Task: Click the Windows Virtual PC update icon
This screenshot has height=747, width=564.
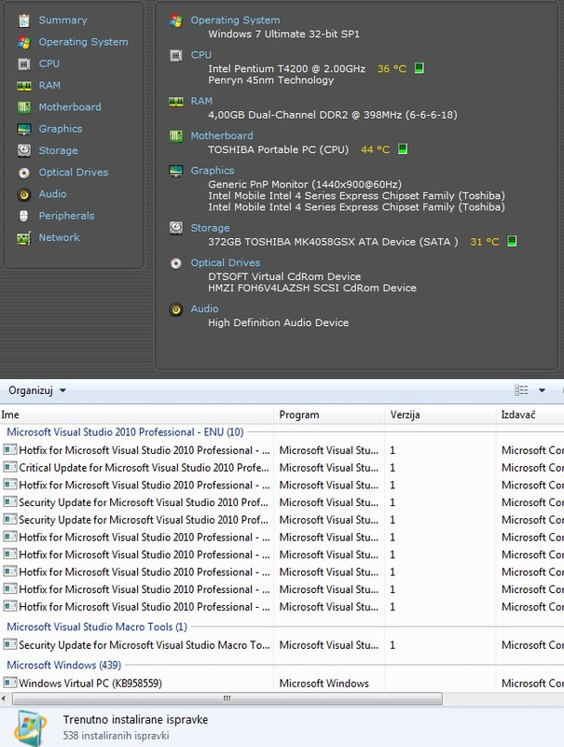Action: pos(10,683)
